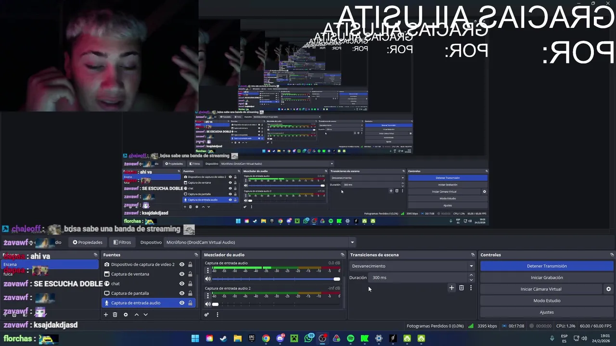This screenshot has width=616, height=346.
Task: Select the Escena scene in scenes list
Action: tap(50, 264)
